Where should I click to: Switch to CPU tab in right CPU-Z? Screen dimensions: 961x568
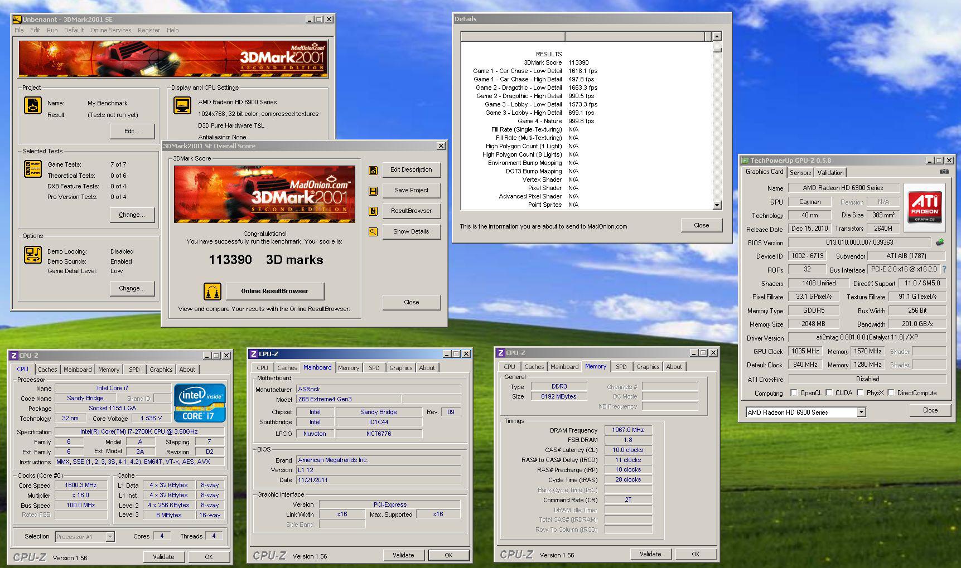click(509, 367)
